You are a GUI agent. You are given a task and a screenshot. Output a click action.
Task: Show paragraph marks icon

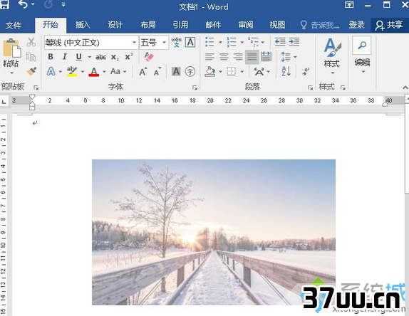point(306,71)
